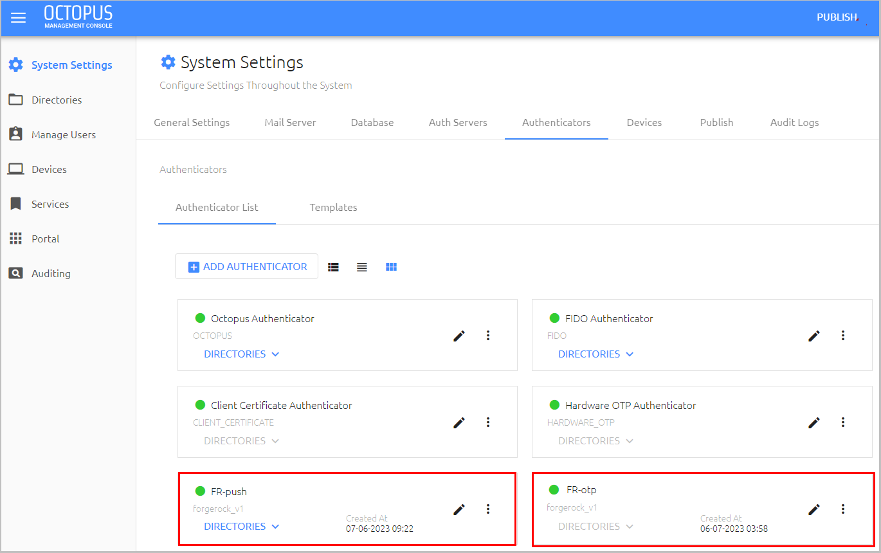Open more options for FR-push authenticator
The width and height of the screenshot is (881, 553).
tap(488, 509)
